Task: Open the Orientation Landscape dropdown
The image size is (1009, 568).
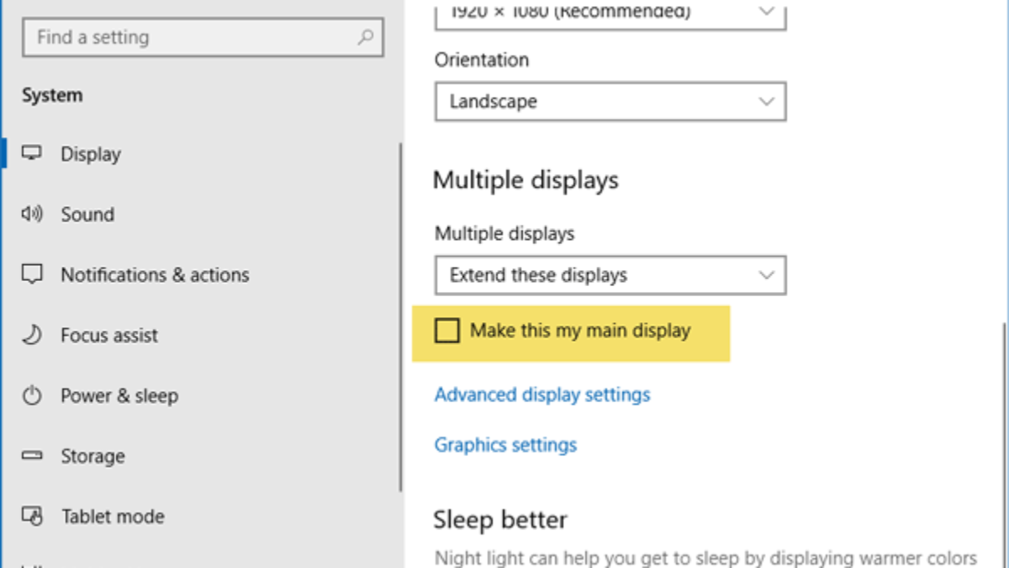Action: (x=610, y=102)
